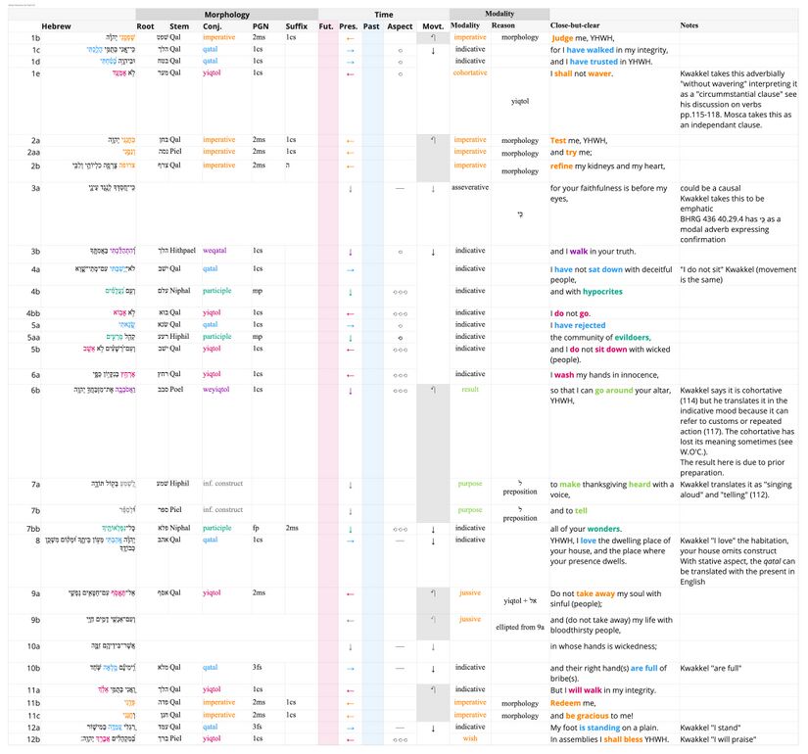Image resolution: width=808 pixels, height=754 pixels.
Task: Select the asseverative Modality cell in row 3a
Action: tap(470, 188)
